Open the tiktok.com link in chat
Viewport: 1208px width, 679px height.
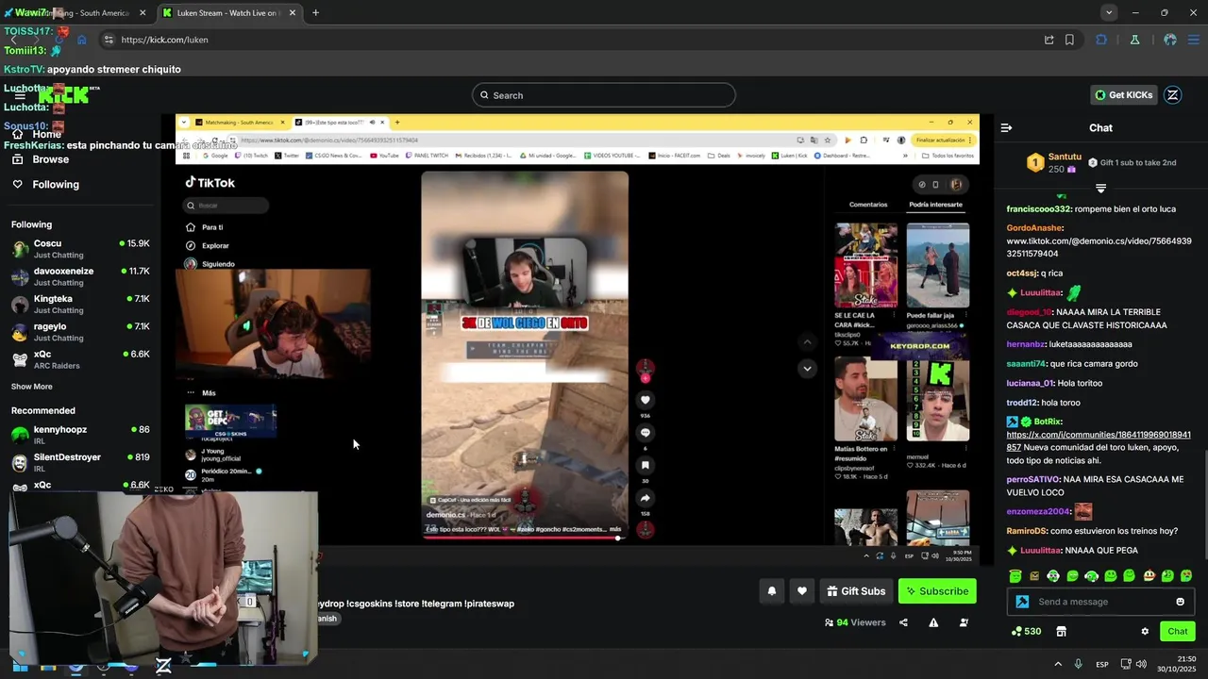1099,247
